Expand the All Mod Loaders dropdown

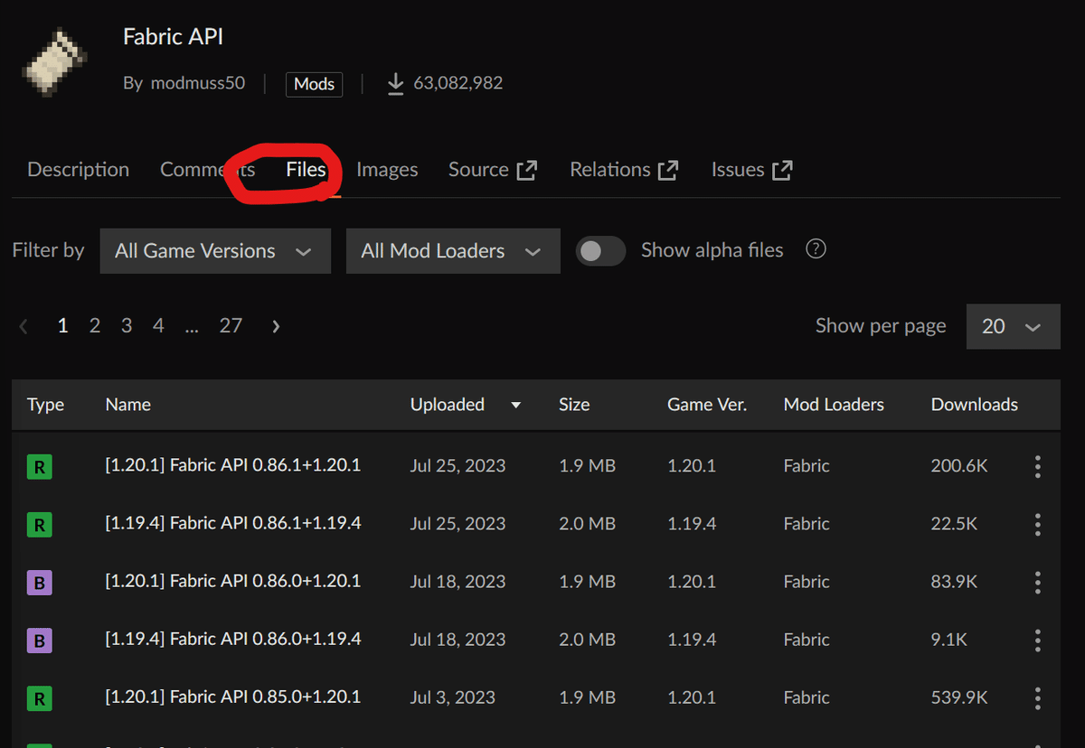coord(453,251)
